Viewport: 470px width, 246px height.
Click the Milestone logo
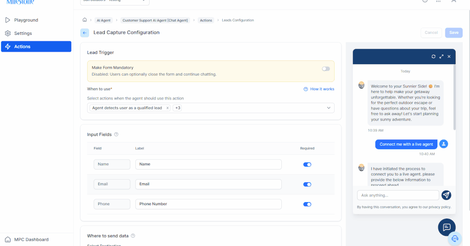tap(20, 2)
